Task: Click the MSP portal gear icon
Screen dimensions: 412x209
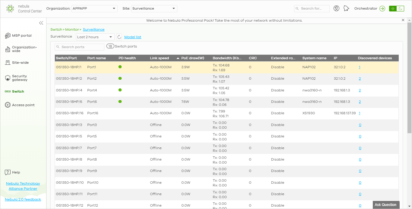Action: [x=8, y=36]
